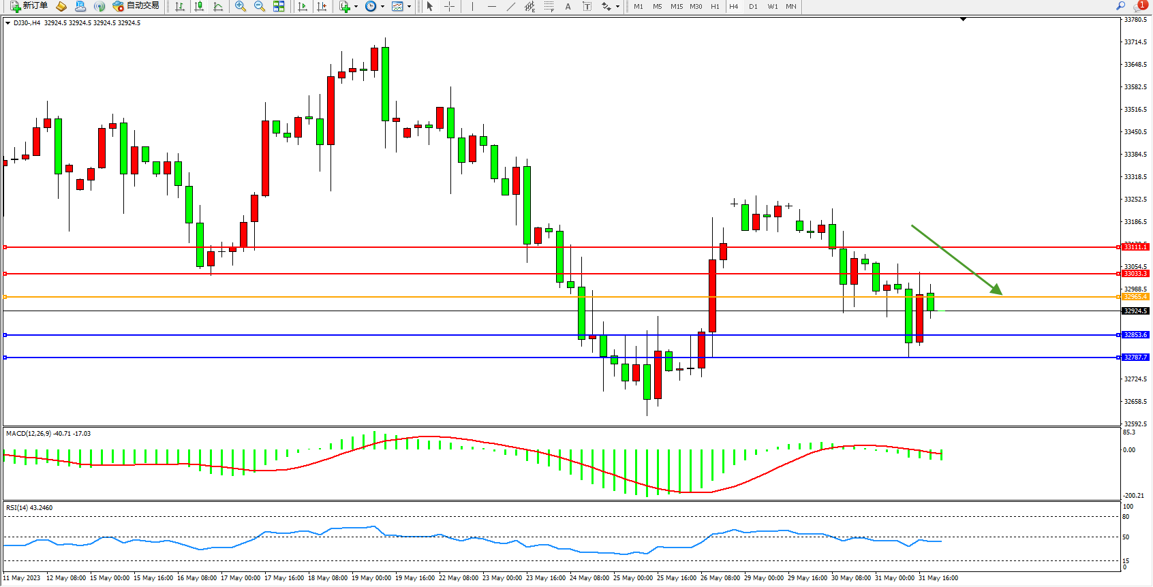This screenshot has height=587, width=1153.
Task: Toggle AutoTrading (自动交易) button
Action: coord(136,6)
